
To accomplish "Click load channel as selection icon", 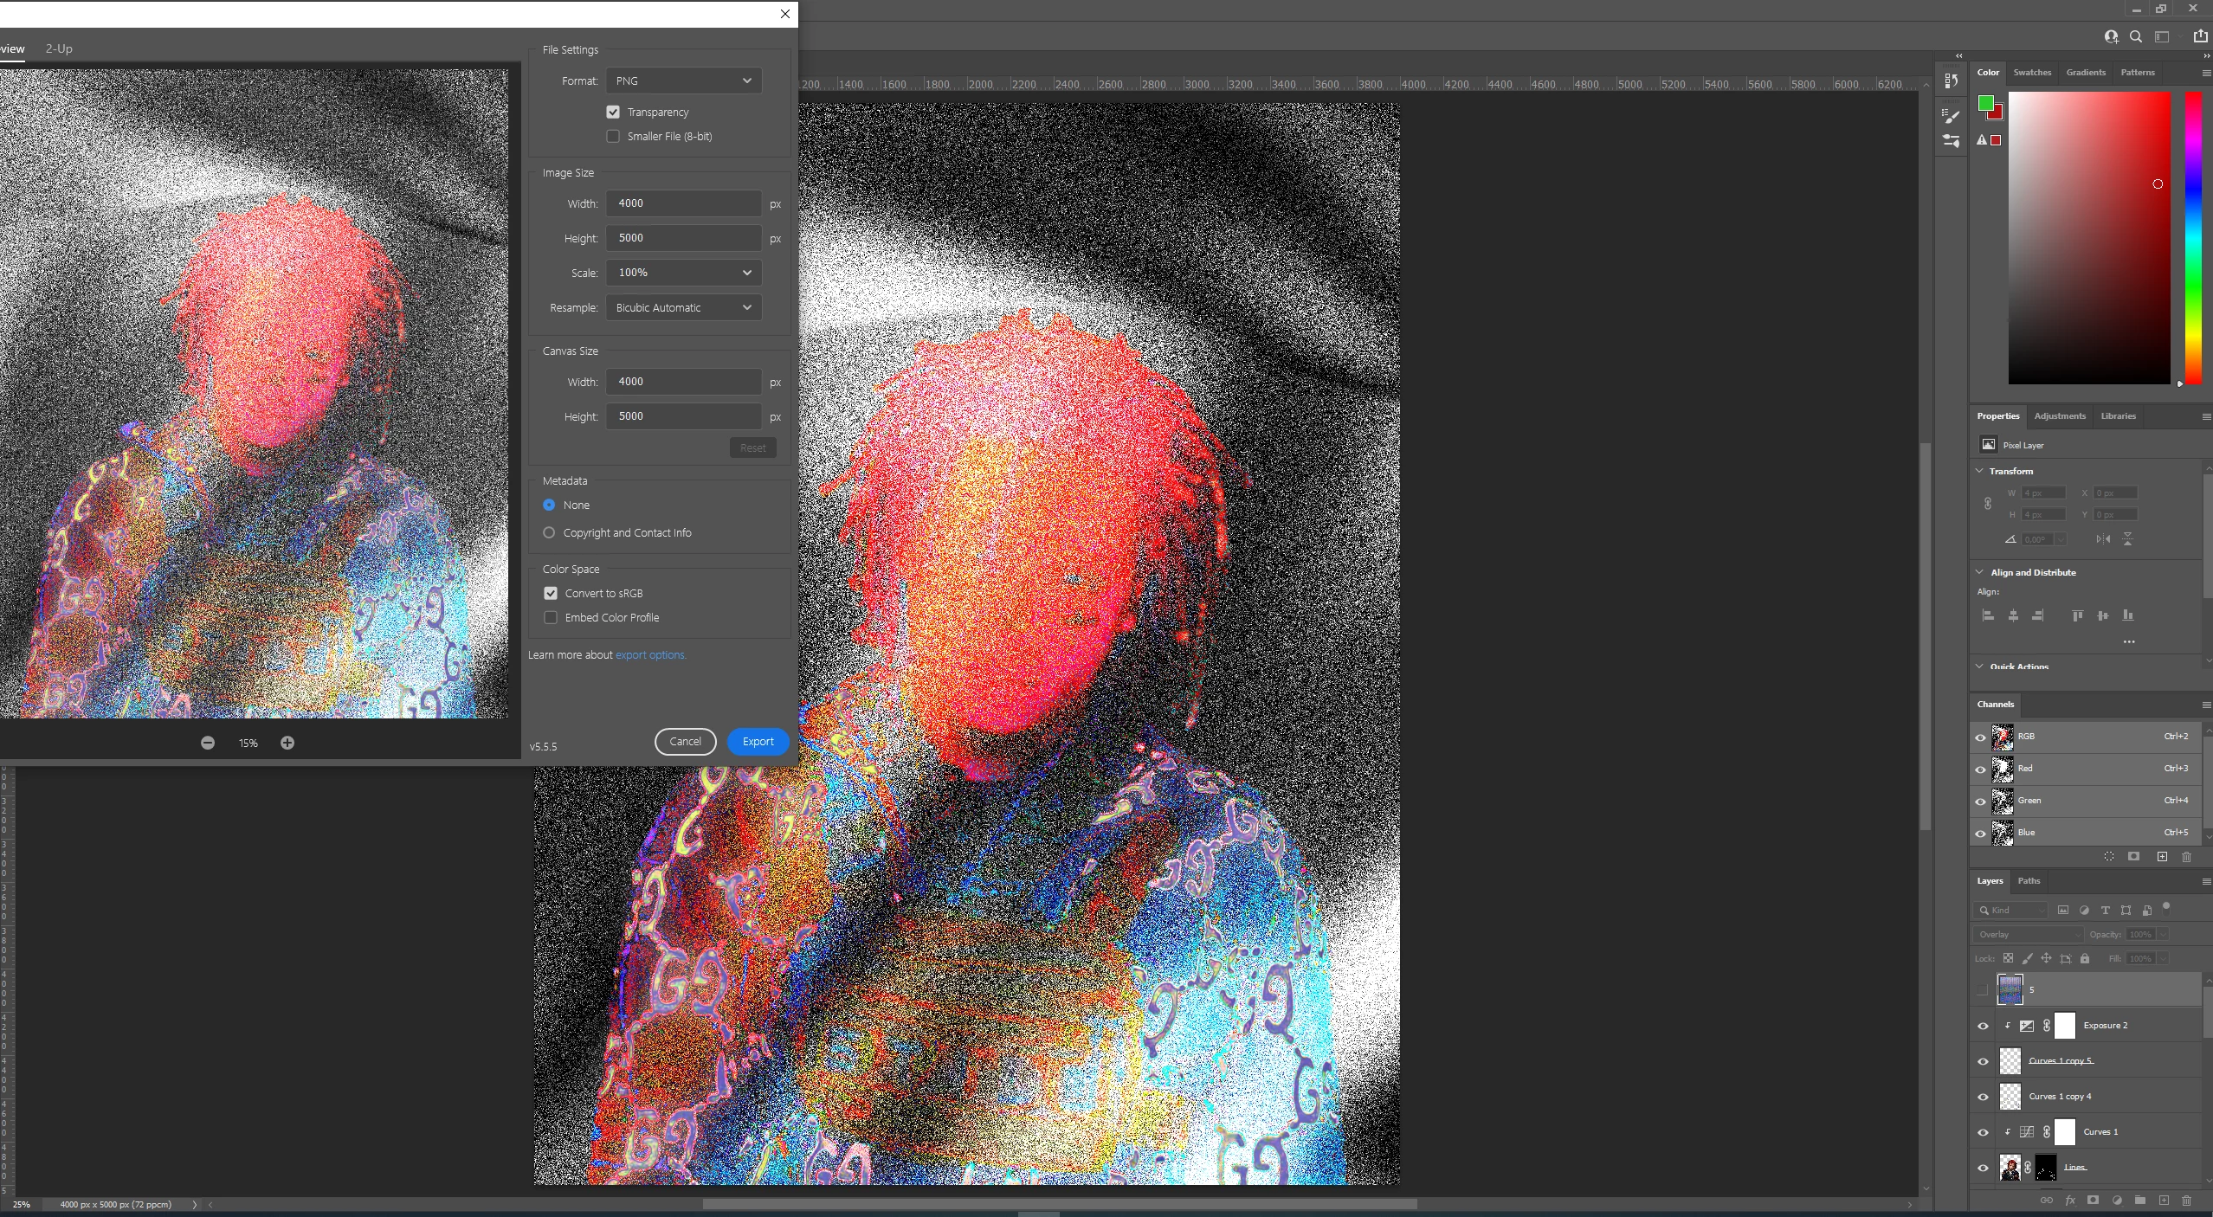I will 2109,857.
